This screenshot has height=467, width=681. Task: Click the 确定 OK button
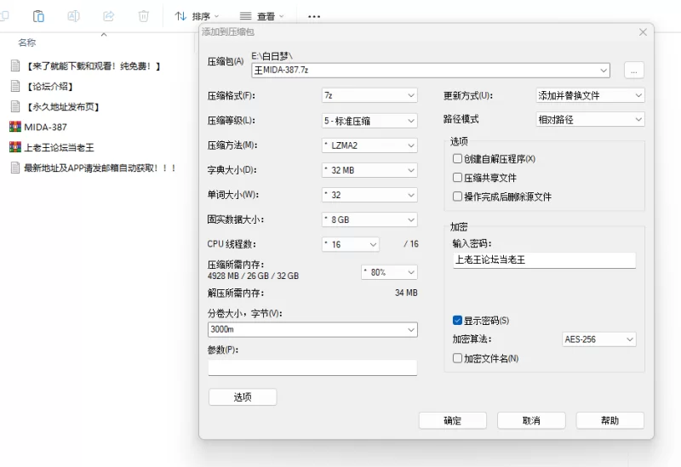pyautogui.click(x=453, y=420)
